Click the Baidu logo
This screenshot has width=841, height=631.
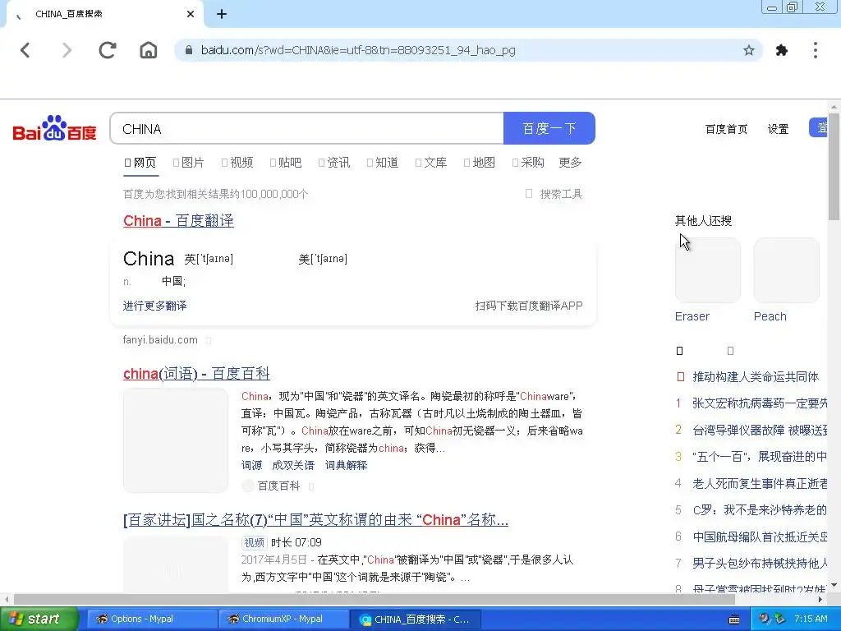click(x=54, y=128)
